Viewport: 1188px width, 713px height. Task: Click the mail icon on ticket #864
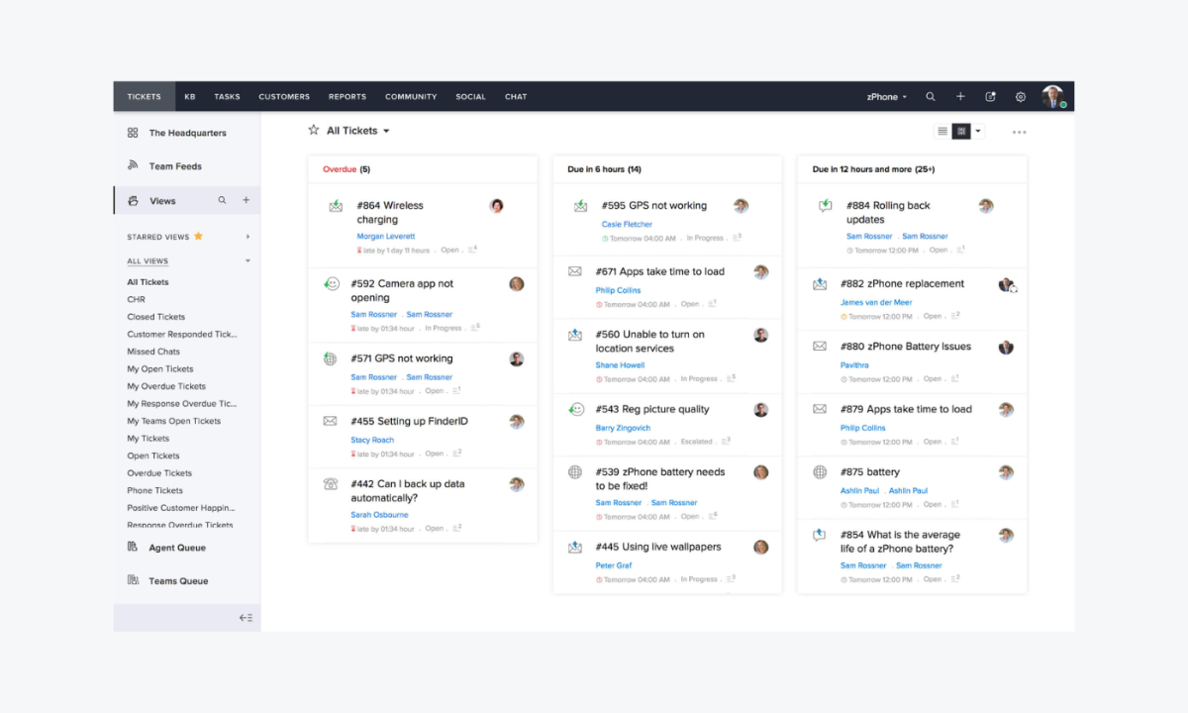[336, 206]
